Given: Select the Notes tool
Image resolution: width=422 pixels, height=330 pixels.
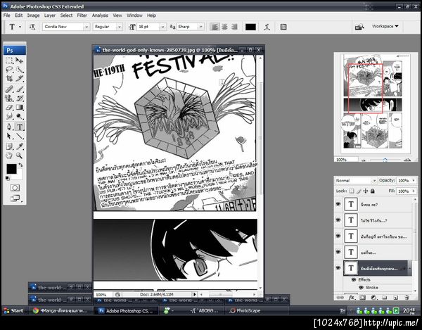Looking at the screenshot, I should pos(9,146).
